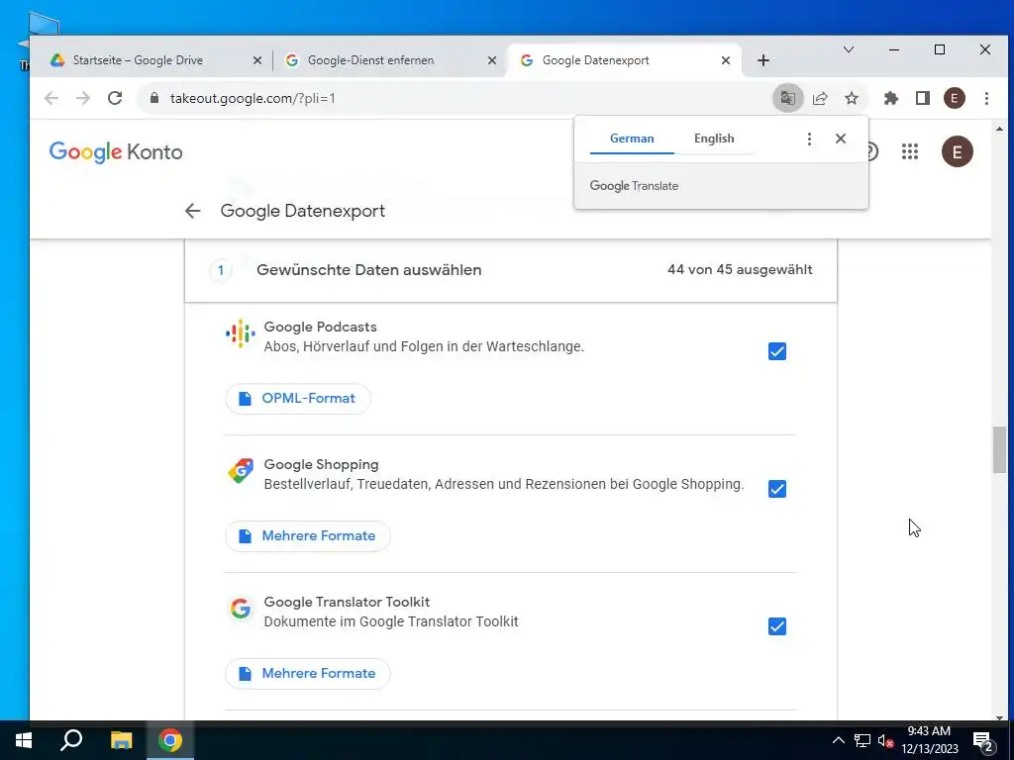Bookmark this page with the star
This screenshot has height=760, width=1014.
point(852,98)
